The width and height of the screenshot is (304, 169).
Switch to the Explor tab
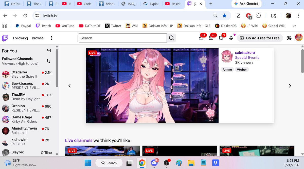[x=151, y=4]
